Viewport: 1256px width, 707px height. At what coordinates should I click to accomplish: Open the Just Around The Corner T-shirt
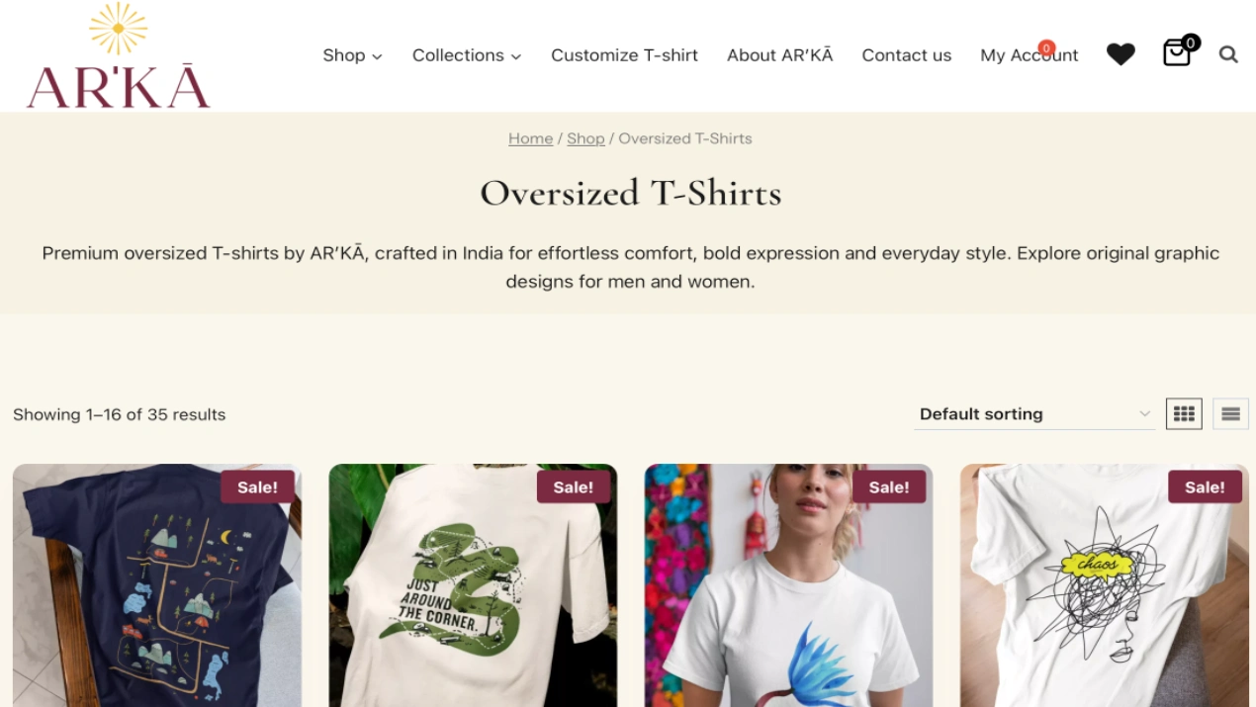click(473, 585)
